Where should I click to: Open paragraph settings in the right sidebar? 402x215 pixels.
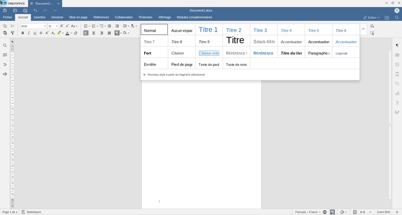tap(397, 45)
